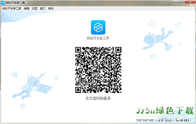Maximize the Ant developer tool window

pos(182,2)
